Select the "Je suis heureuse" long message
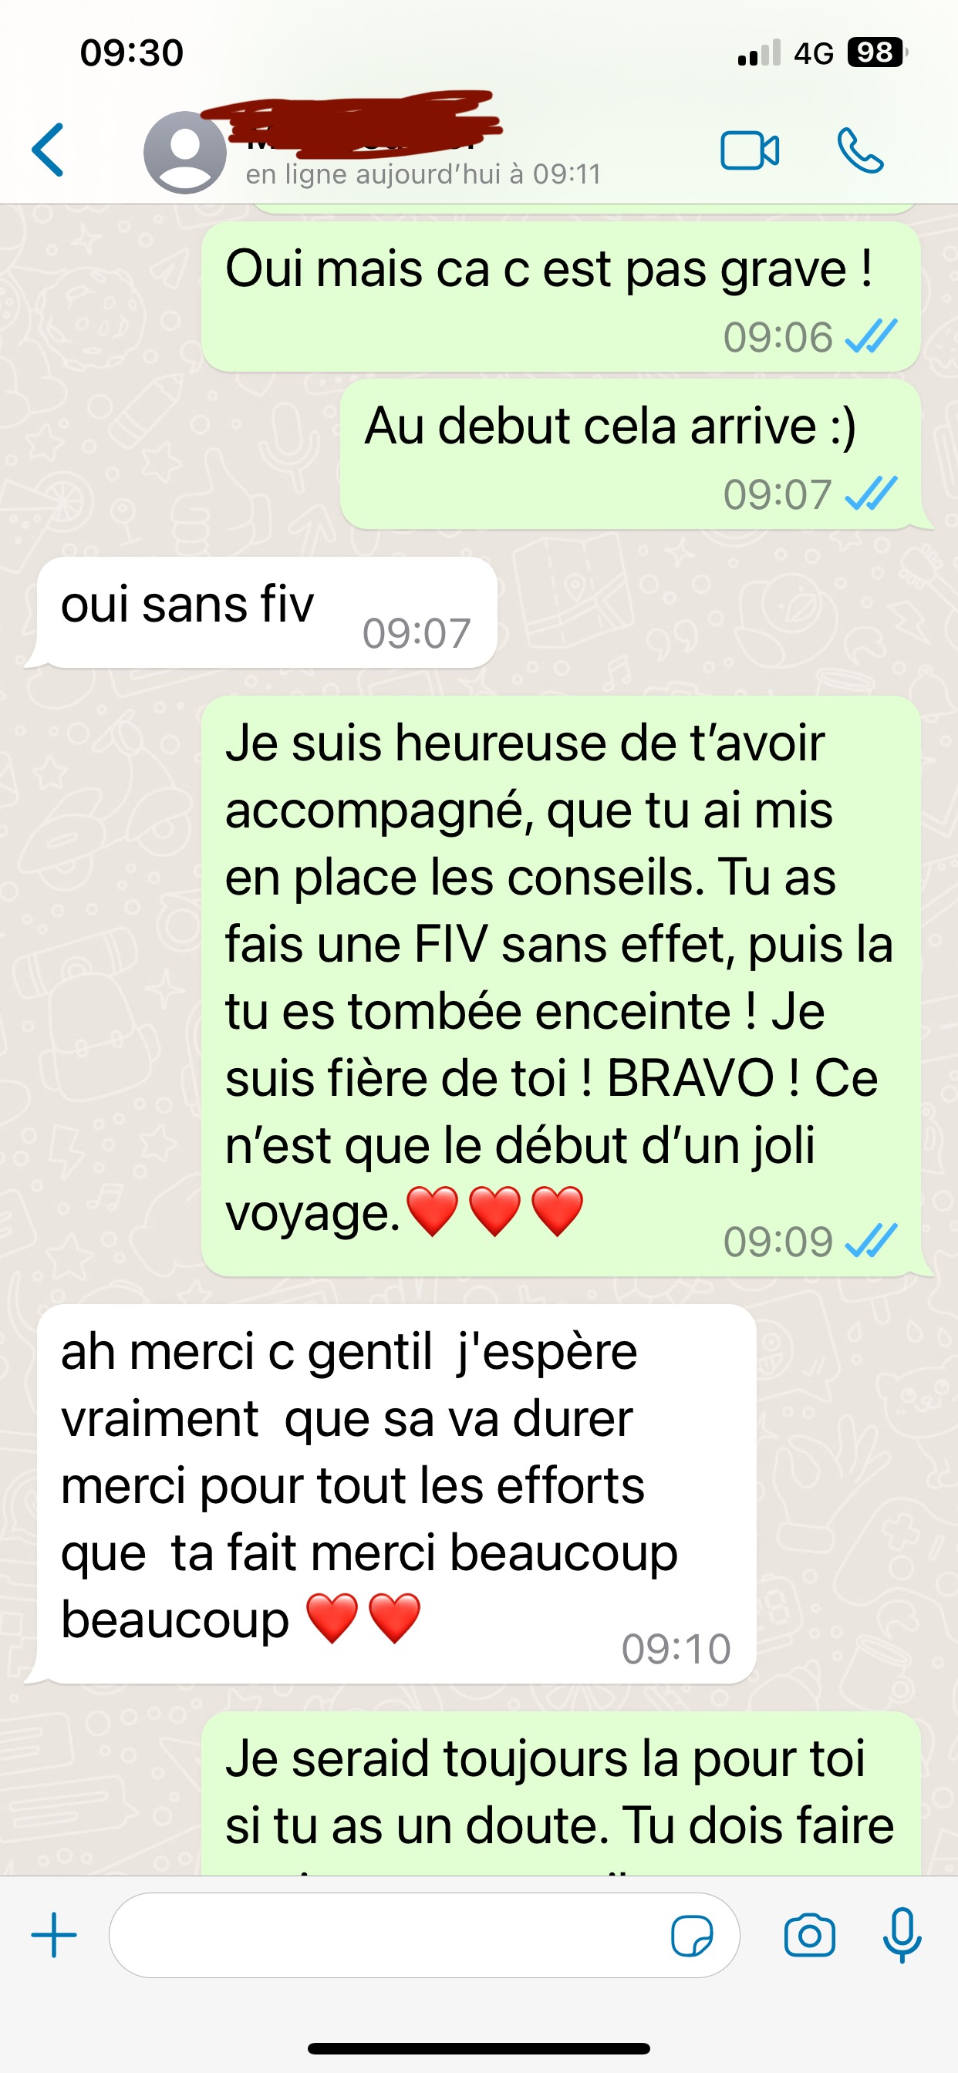The width and height of the screenshot is (958, 2073). (561, 986)
